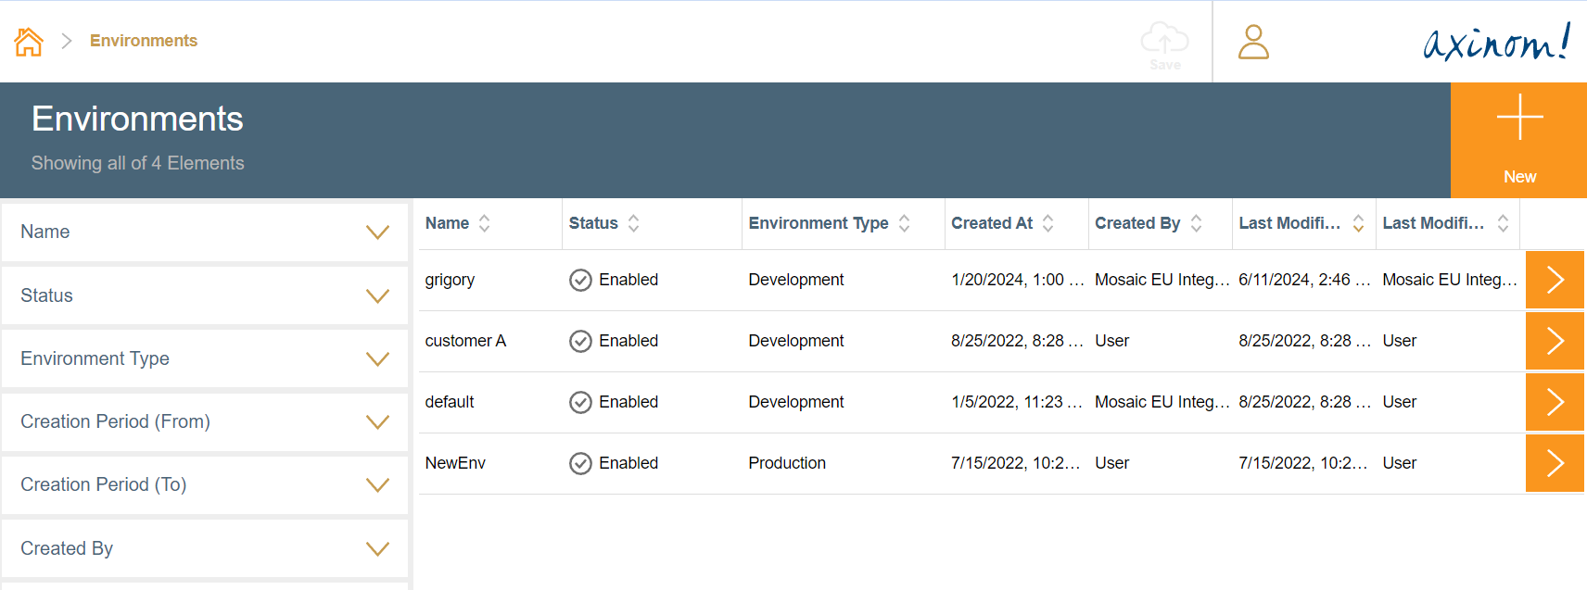Expand the Name filter
Viewport: 1587px width, 590px height.
[x=205, y=232]
